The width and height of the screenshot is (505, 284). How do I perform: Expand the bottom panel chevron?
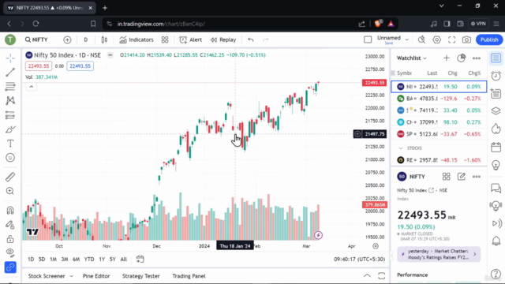point(367,275)
